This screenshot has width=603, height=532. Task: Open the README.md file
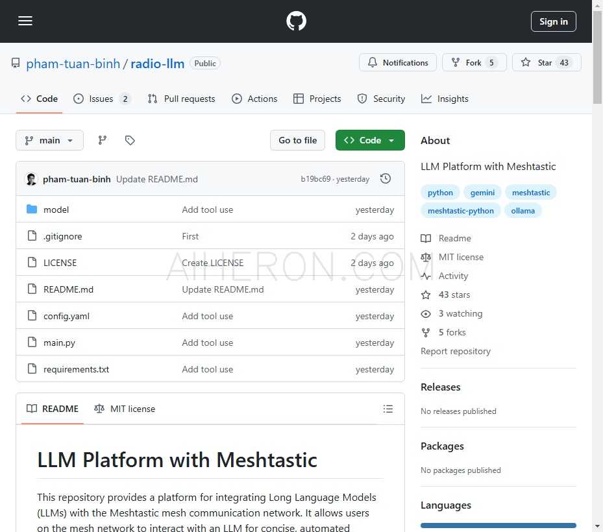click(x=68, y=289)
